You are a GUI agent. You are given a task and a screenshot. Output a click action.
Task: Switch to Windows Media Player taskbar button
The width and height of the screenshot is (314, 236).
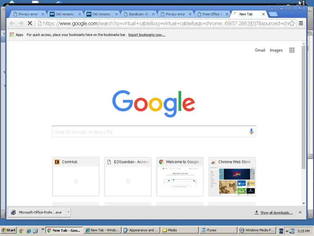[x=257, y=230]
